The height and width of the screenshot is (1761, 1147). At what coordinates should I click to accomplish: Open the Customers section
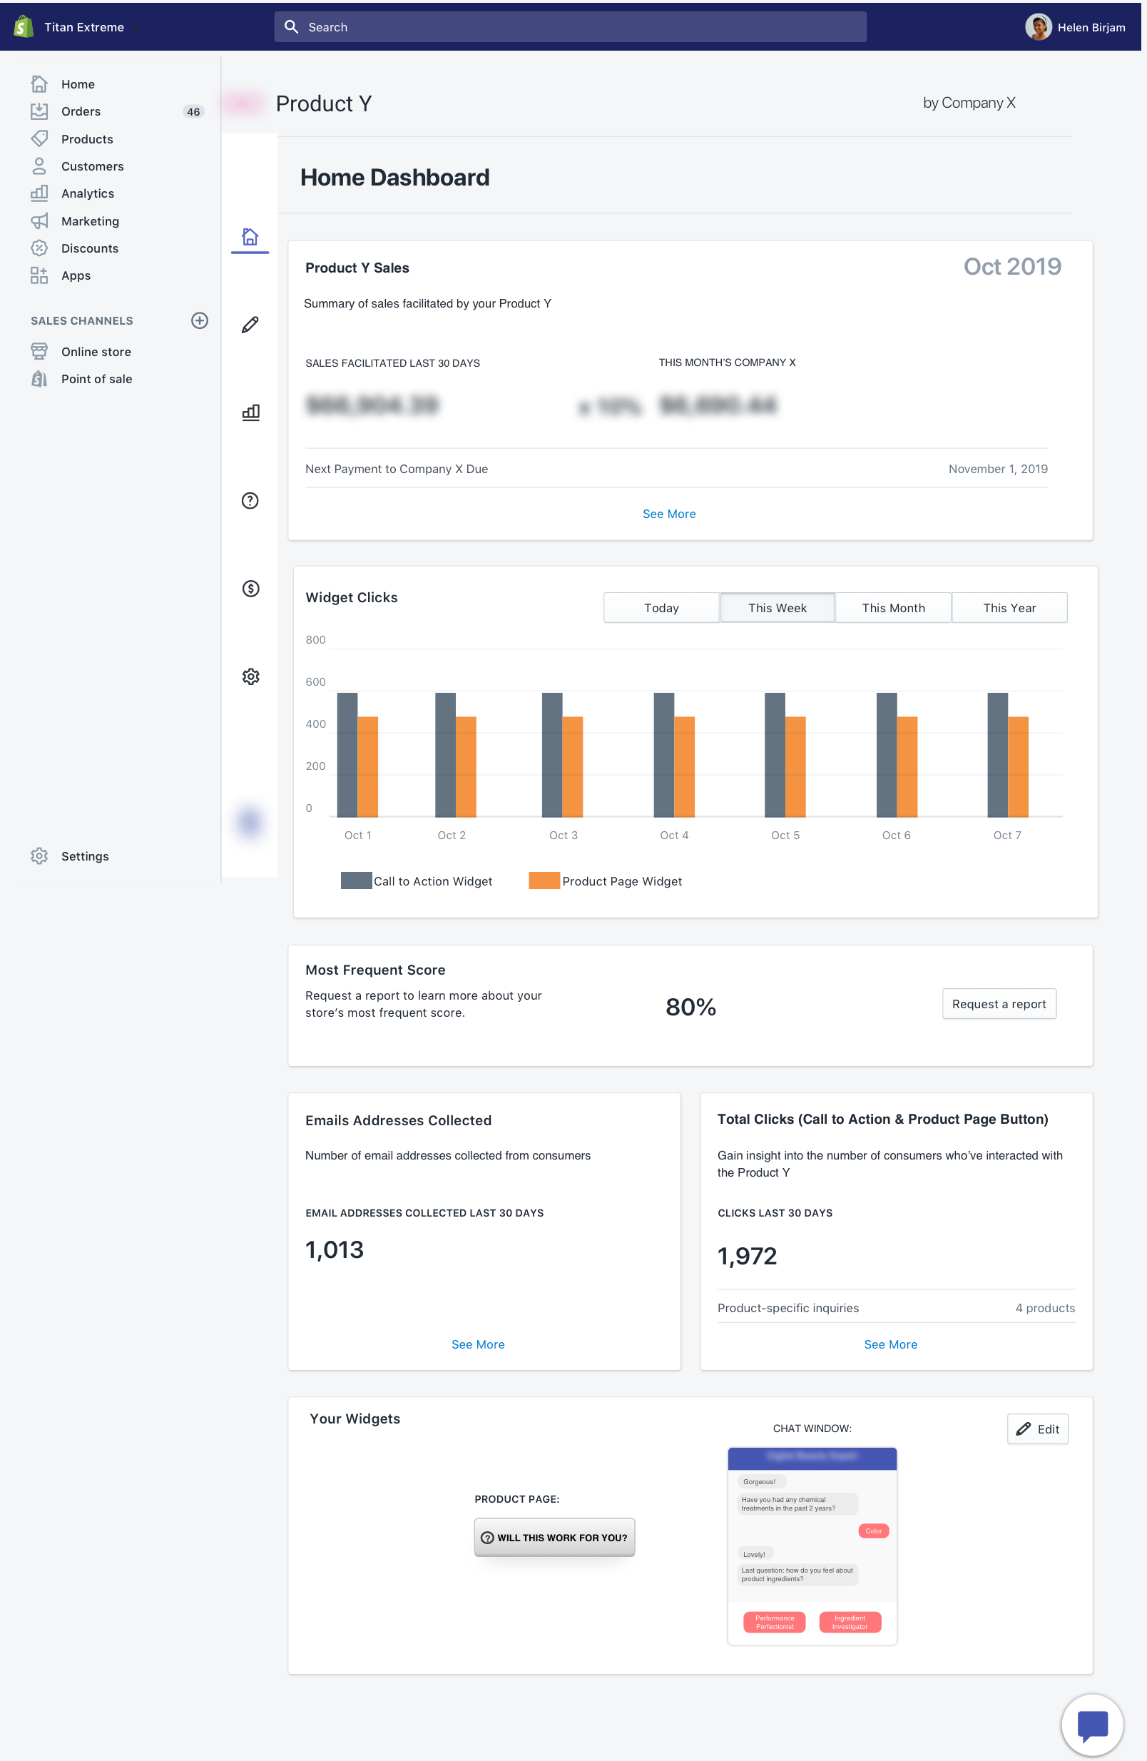tap(78, 166)
